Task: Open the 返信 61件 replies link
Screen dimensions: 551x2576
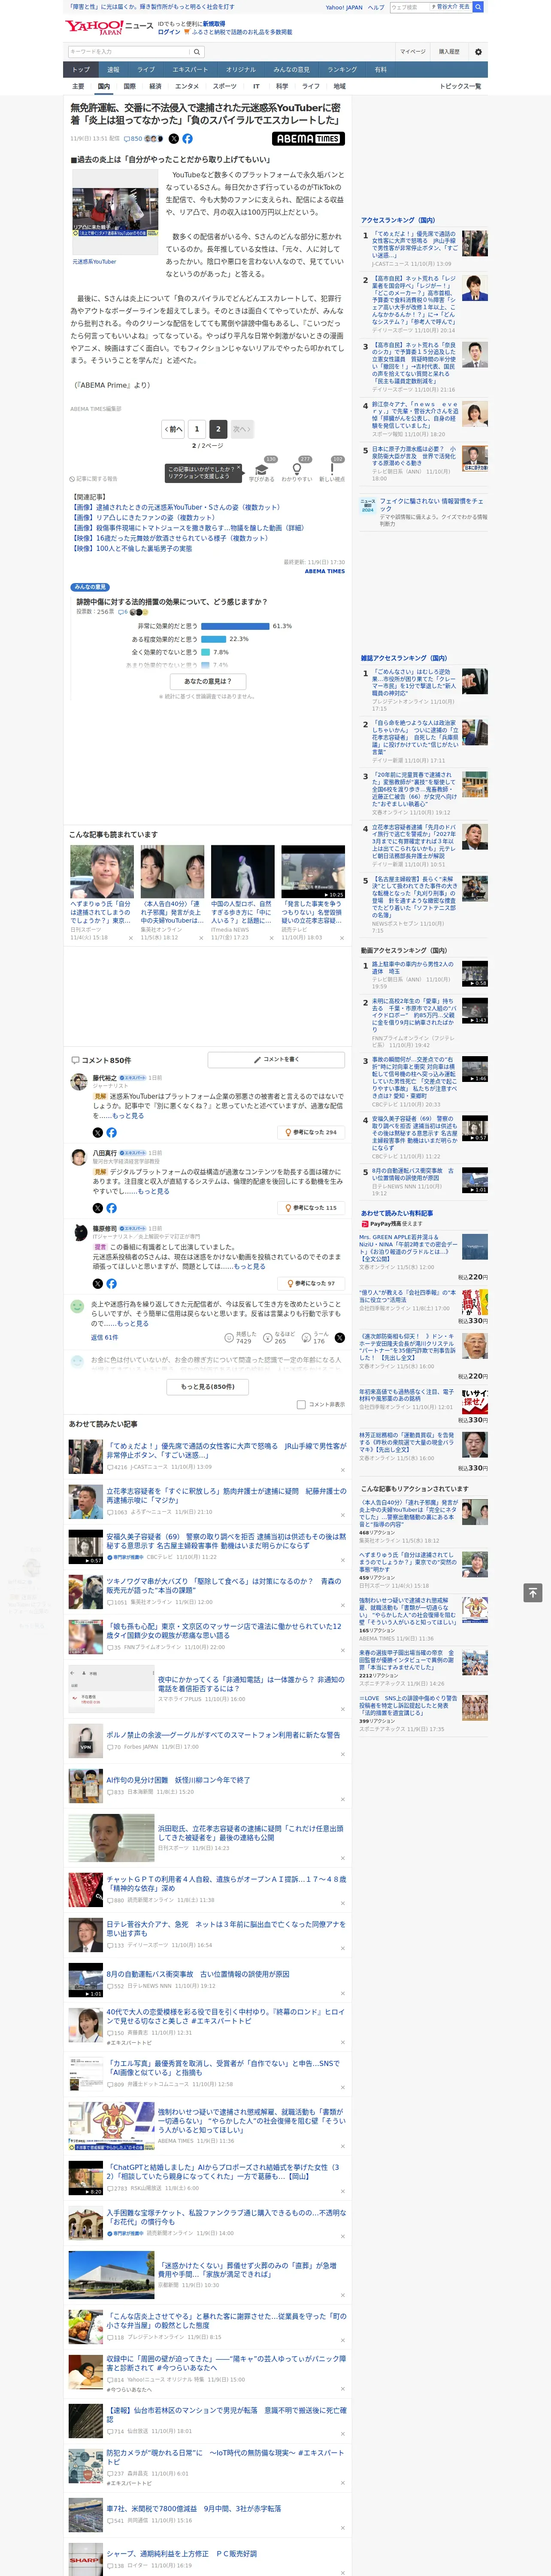Action: coord(104,1337)
